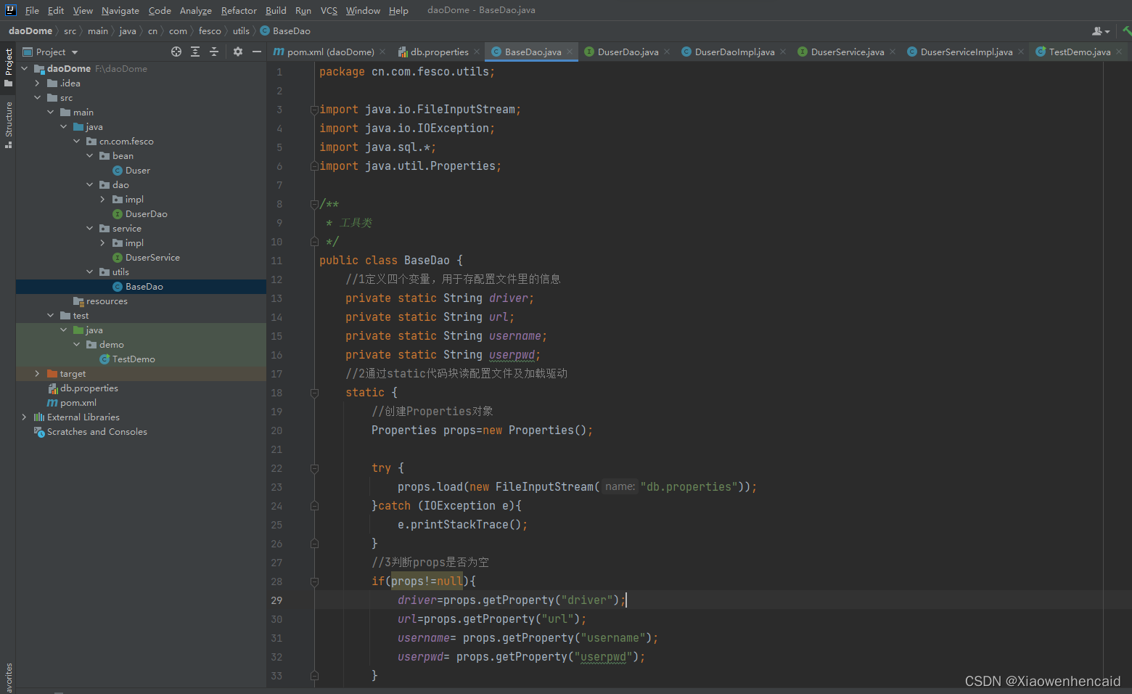This screenshot has width=1132, height=694.
Task: Collapse the cn.com.fesco package
Action: [76, 141]
